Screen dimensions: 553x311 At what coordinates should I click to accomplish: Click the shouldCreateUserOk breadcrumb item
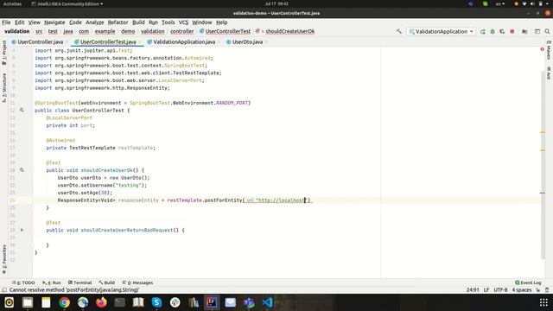290,31
